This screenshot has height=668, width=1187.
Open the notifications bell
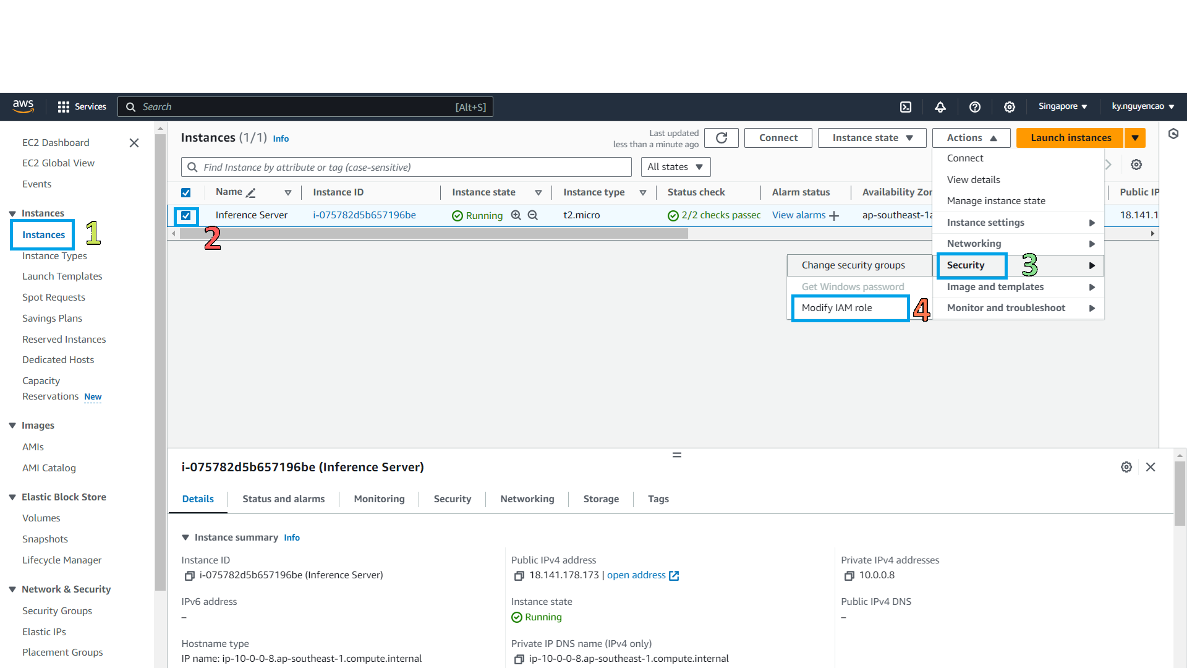coord(940,107)
